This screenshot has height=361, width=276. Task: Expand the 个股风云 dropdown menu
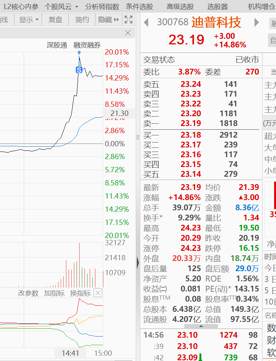point(61,6)
